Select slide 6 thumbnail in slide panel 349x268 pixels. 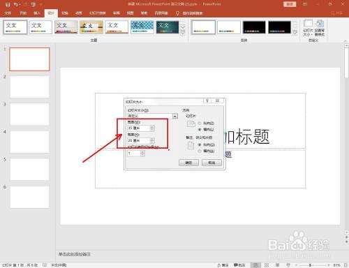29,197
